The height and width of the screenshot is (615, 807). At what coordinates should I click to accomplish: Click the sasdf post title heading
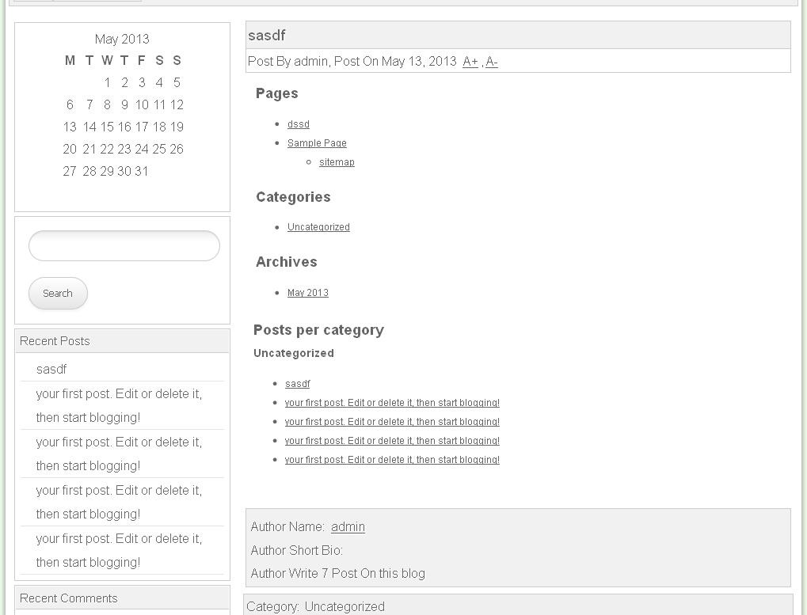tap(267, 36)
